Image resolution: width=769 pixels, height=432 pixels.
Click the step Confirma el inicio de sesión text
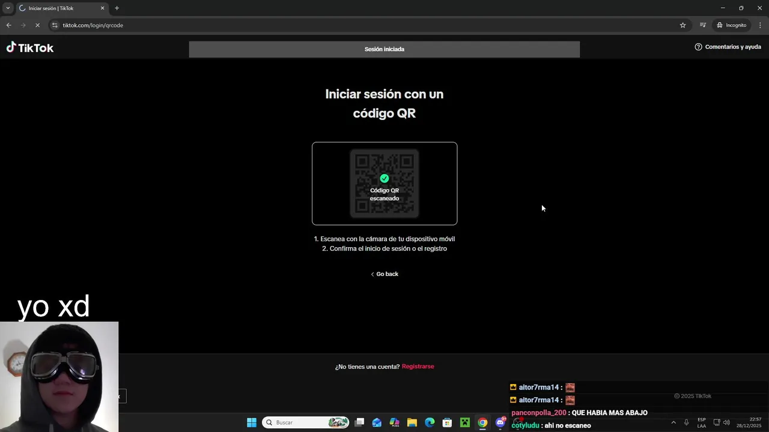pyautogui.click(x=384, y=248)
